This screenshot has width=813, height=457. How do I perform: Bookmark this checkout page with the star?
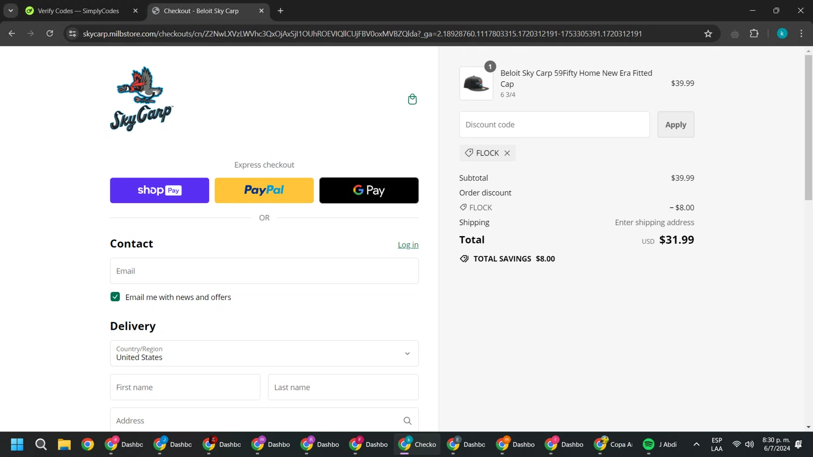click(708, 34)
